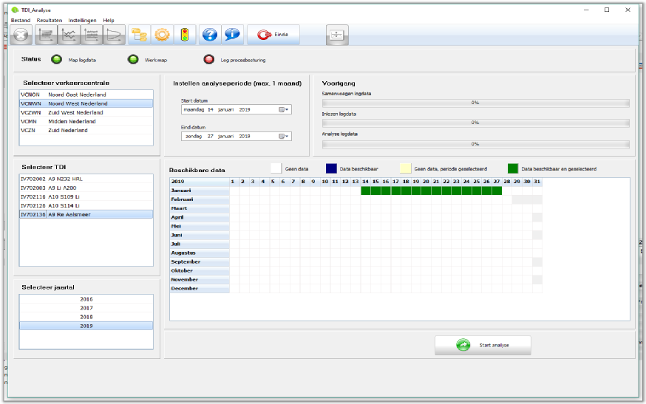The image size is (646, 404).
Task: Click the day 31 column header
Action: tap(537, 182)
